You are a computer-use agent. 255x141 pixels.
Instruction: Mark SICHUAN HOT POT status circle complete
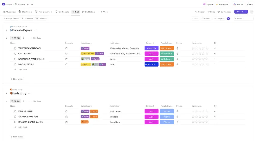pyautogui.click(x=15, y=117)
